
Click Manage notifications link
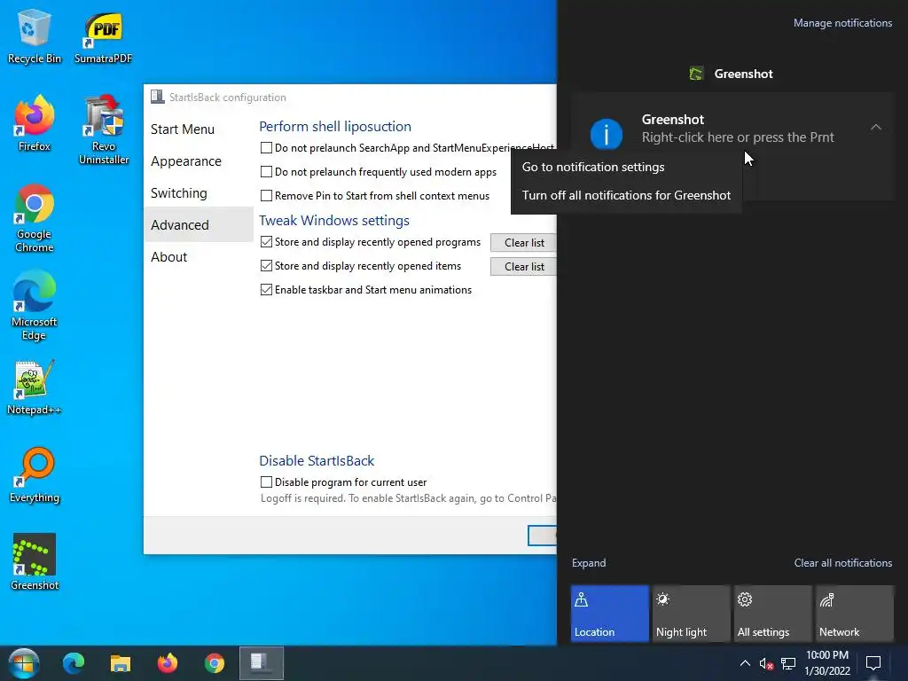[842, 23]
